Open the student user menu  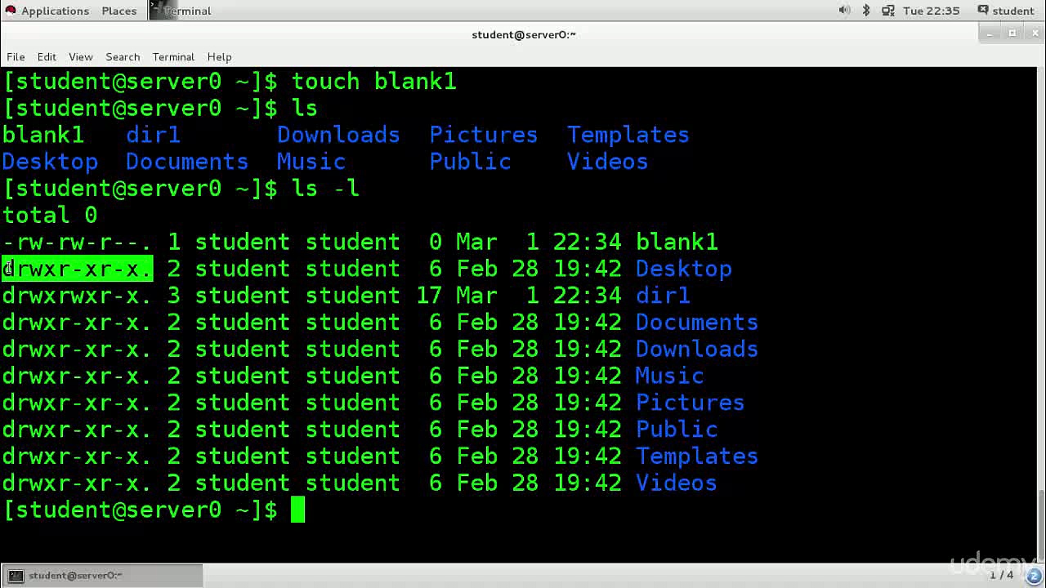(x=1006, y=11)
